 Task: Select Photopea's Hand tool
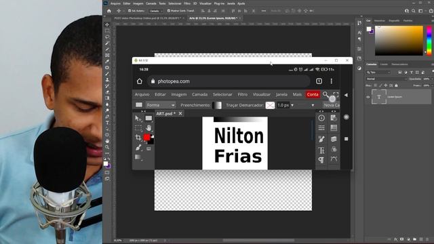[149, 128]
